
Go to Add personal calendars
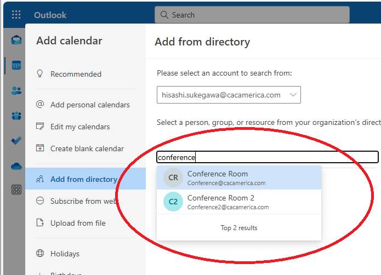tap(90, 105)
